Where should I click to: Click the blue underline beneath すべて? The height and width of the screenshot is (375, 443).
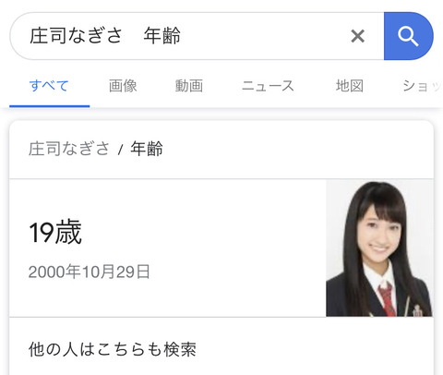pos(50,106)
